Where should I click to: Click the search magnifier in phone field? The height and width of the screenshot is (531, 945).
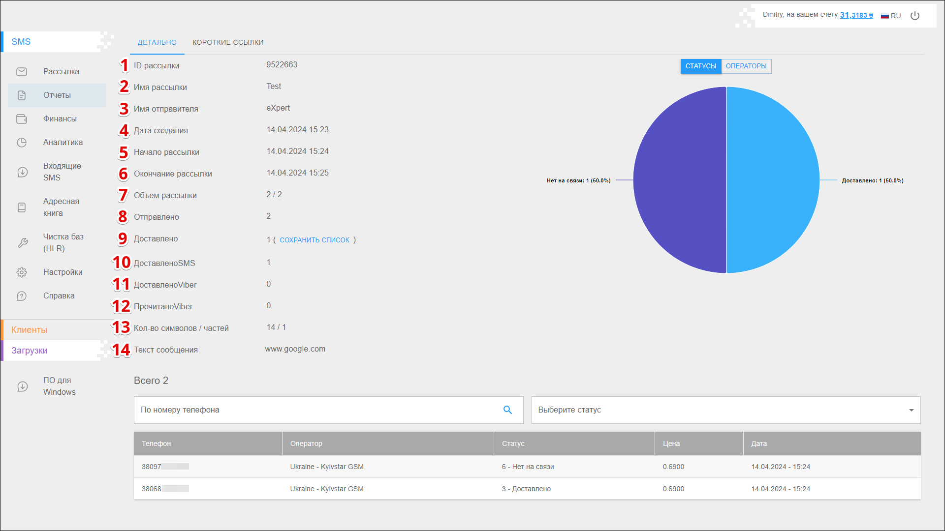click(507, 410)
